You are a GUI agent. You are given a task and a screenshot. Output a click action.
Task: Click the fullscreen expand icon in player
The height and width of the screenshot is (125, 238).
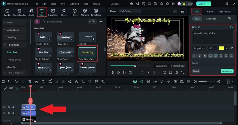182,73
